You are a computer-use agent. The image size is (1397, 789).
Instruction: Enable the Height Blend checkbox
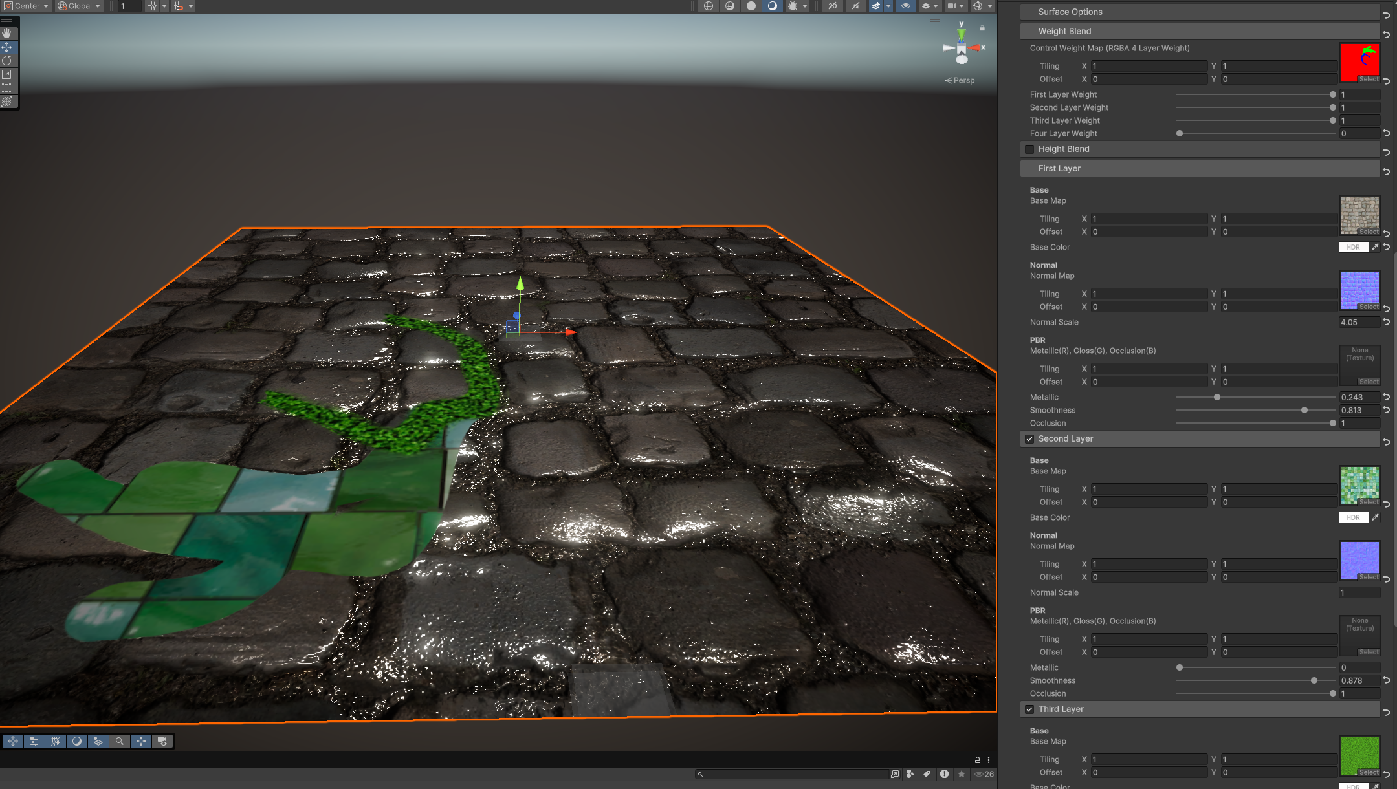pos(1029,149)
